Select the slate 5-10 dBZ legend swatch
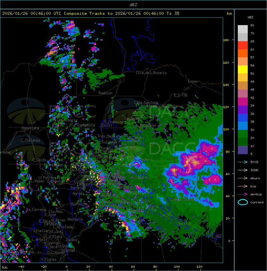 tap(243, 150)
